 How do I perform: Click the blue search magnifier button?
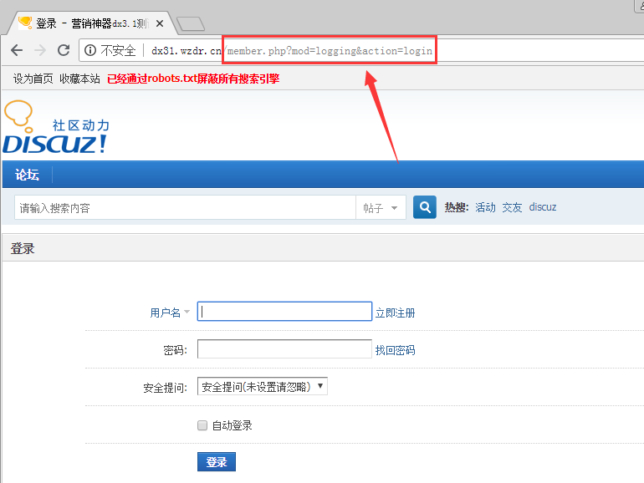pyautogui.click(x=425, y=207)
